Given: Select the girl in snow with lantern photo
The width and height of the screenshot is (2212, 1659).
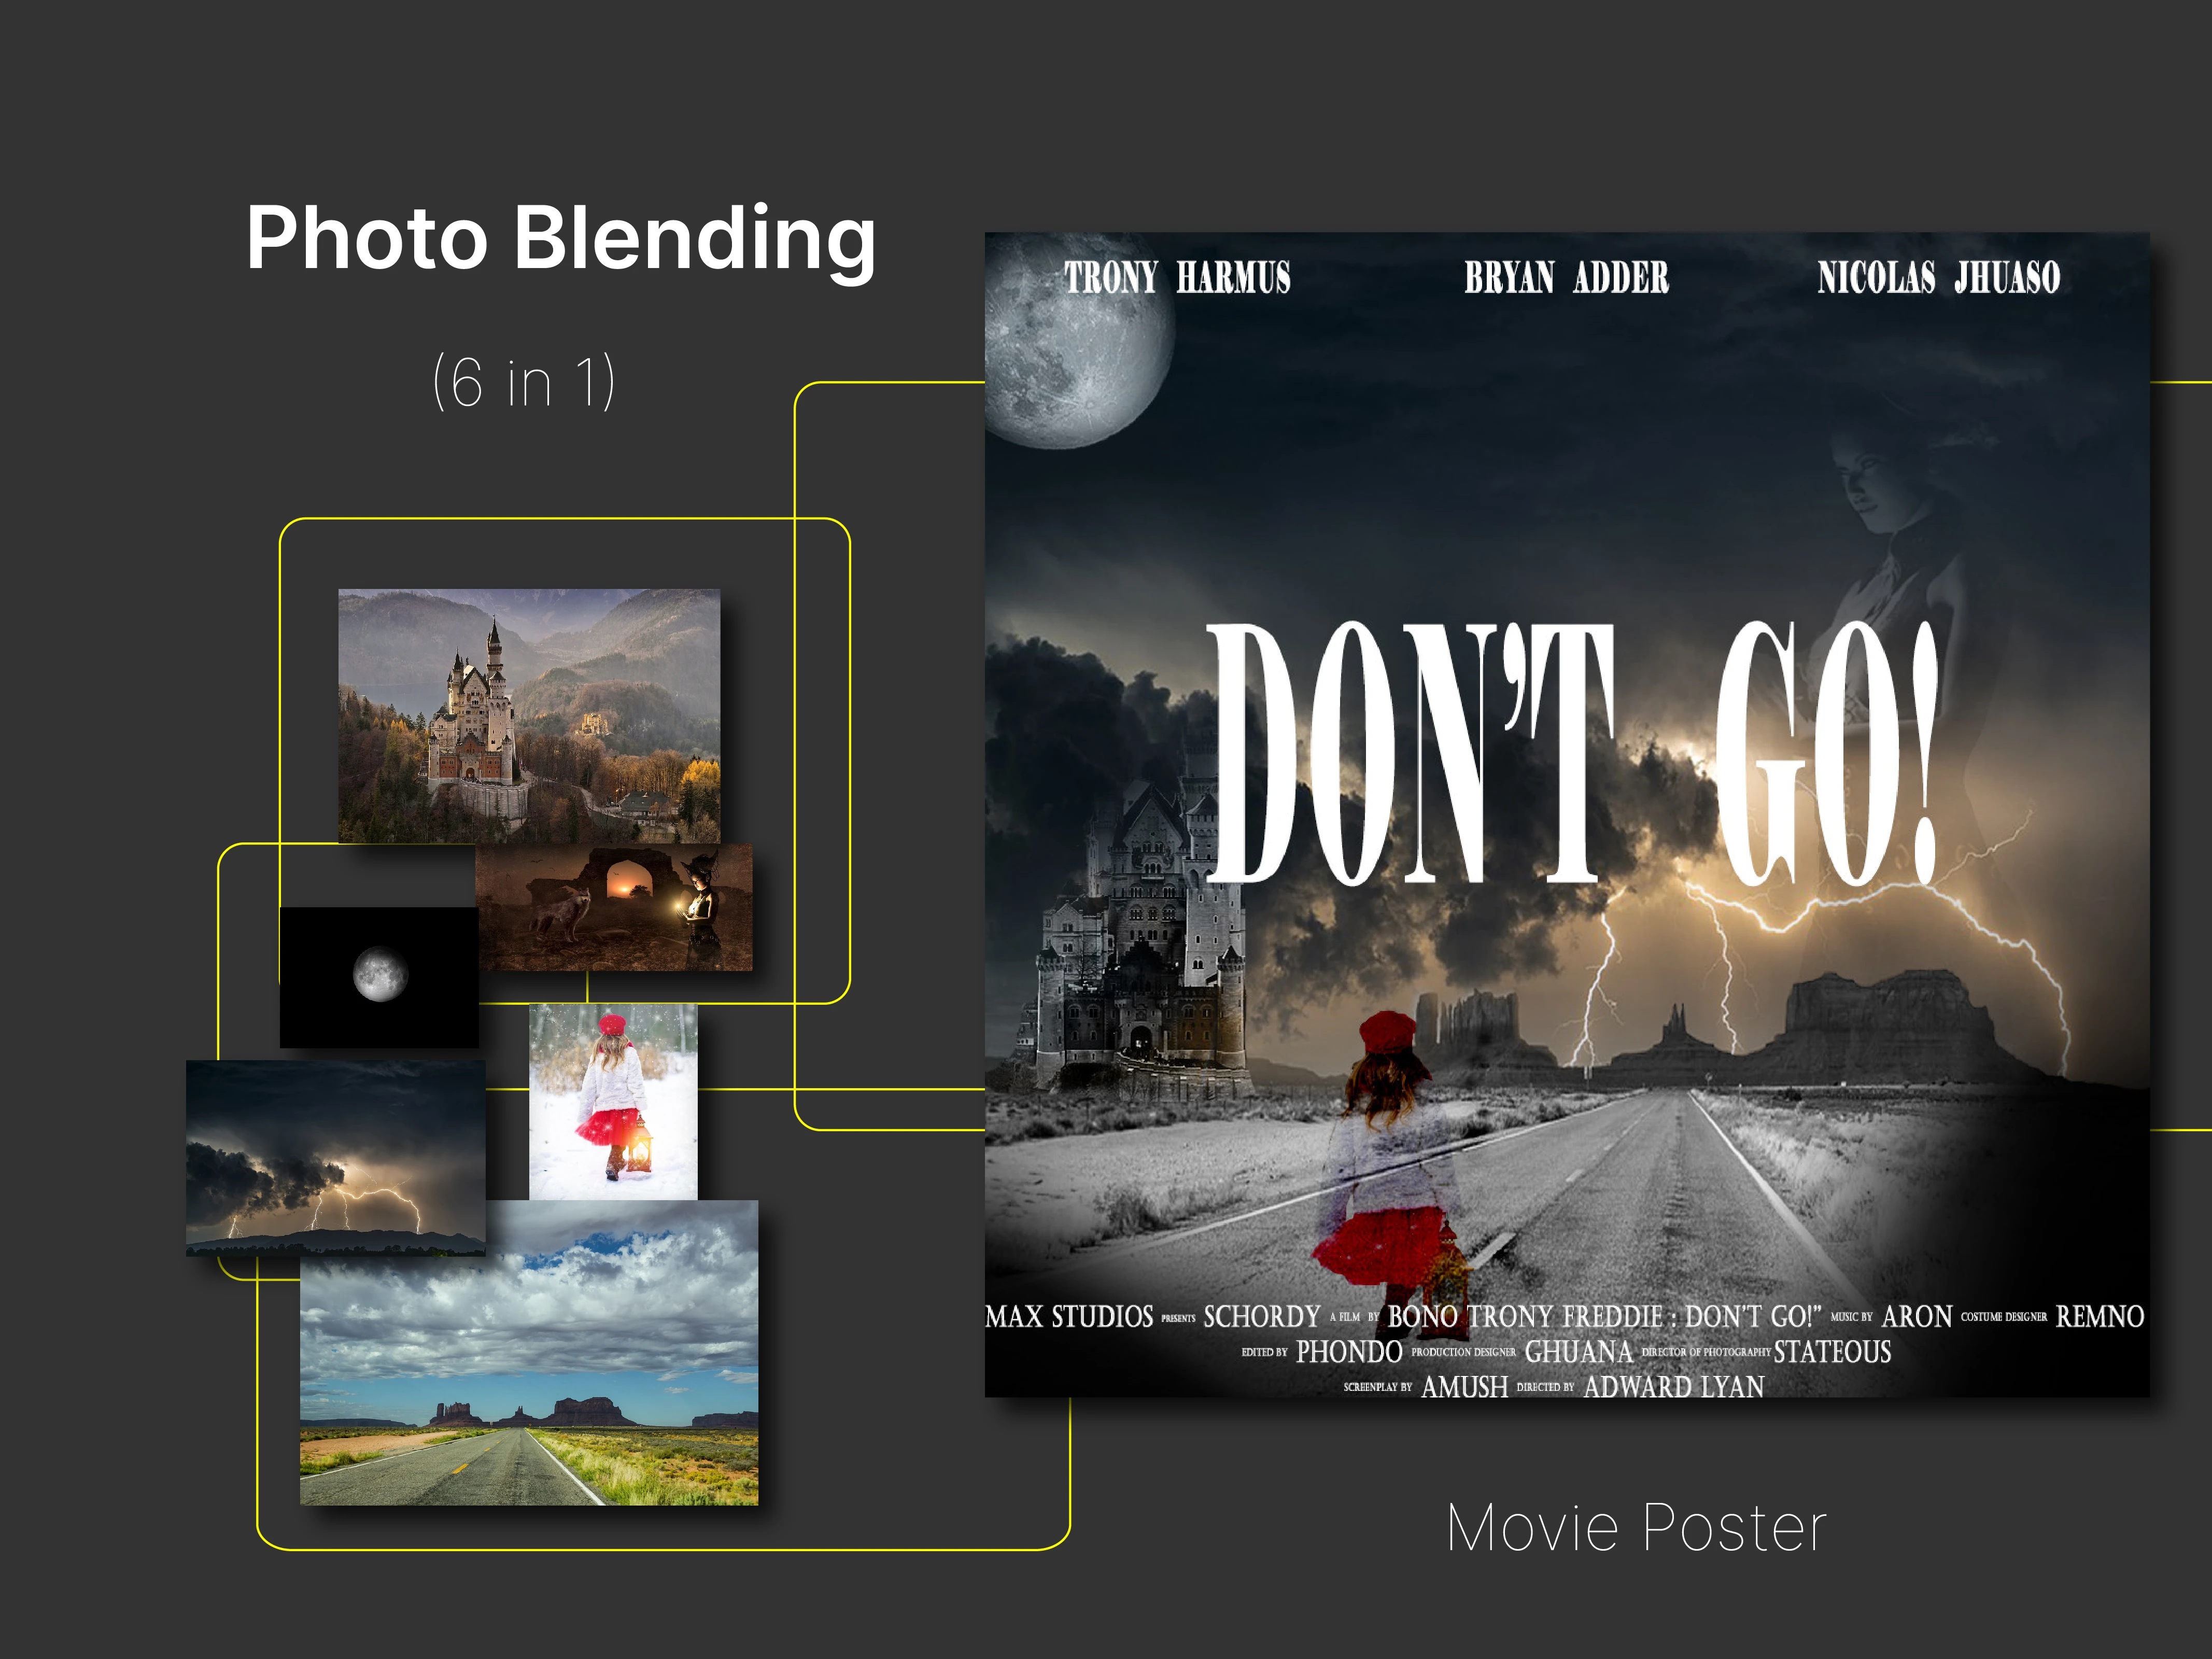Looking at the screenshot, I should (x=613, y=1101).
